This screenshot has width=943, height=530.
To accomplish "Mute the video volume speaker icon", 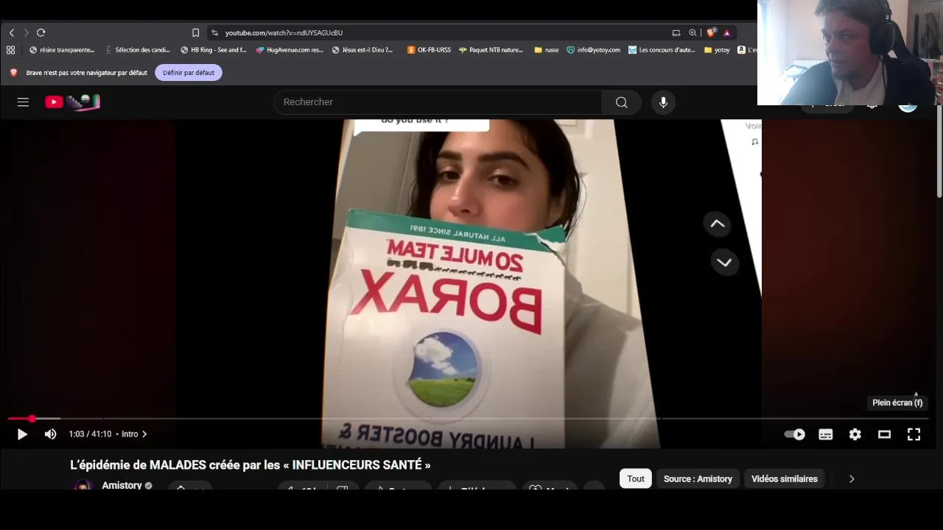I will 50,434.
